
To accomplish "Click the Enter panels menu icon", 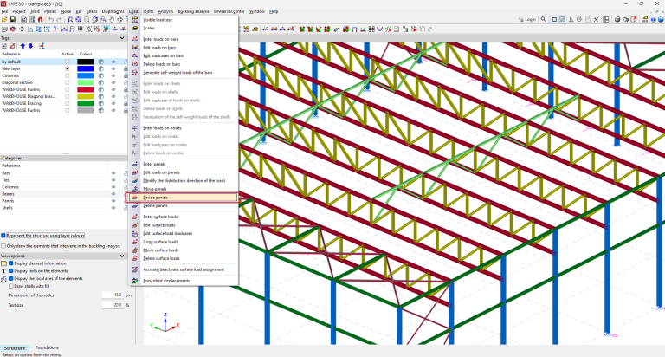I will [135, 164].
